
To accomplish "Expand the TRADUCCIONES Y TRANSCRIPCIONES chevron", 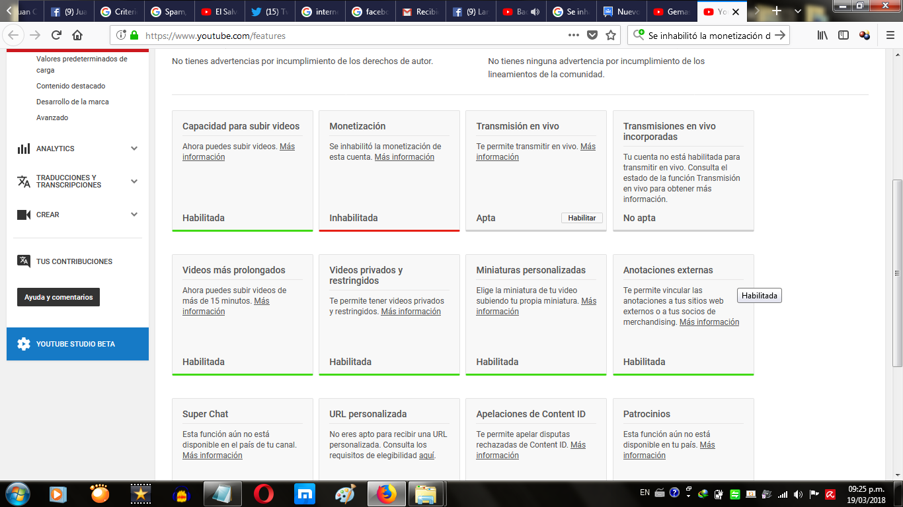I will click(134, 181).
